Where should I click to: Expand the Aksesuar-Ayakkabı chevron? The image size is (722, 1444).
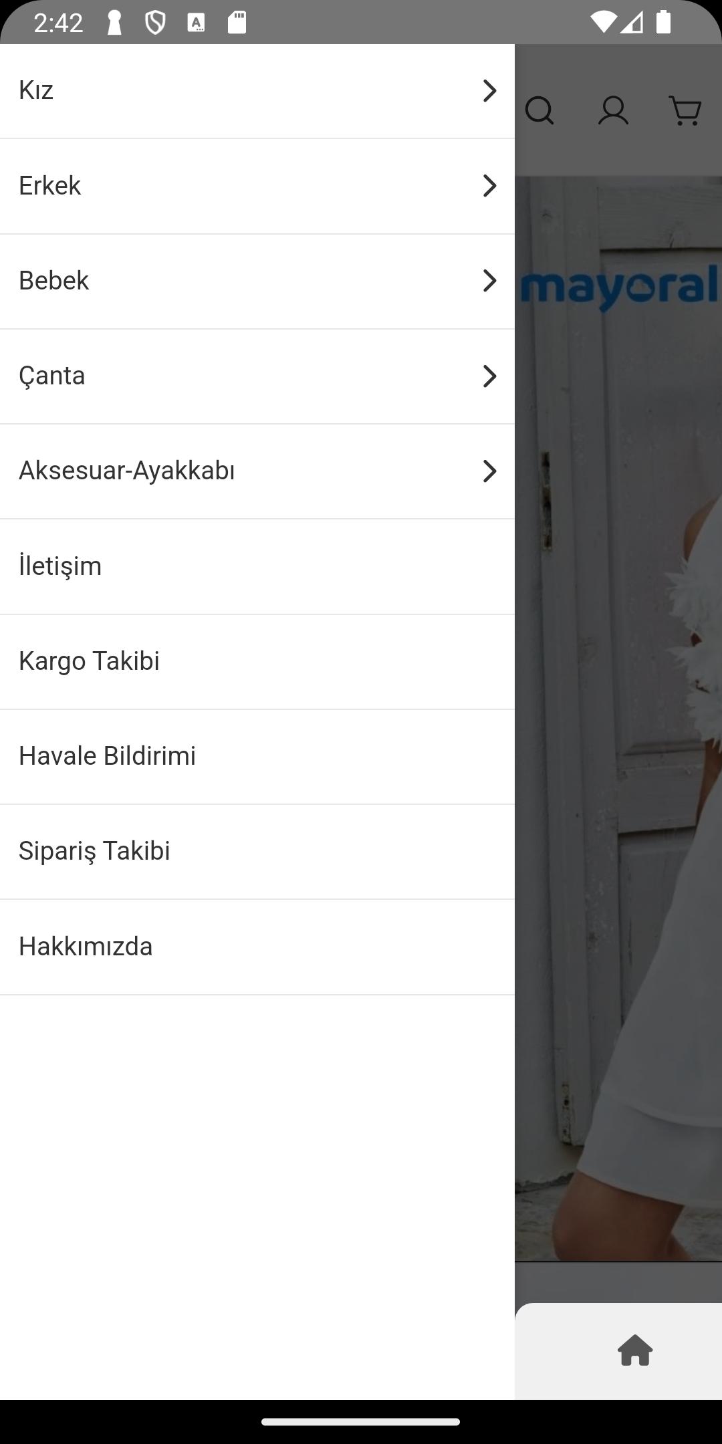click(x=489, y=471)
